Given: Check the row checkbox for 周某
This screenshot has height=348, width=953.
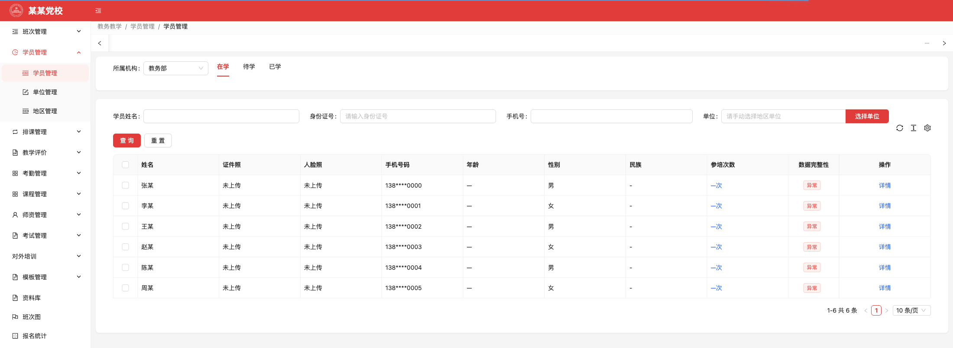Looking at the screenshot, I should pos(126,288).
